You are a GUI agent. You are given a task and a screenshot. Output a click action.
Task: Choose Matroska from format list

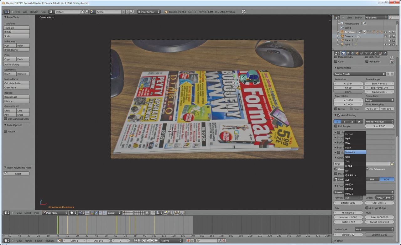[x=355, y=152]
